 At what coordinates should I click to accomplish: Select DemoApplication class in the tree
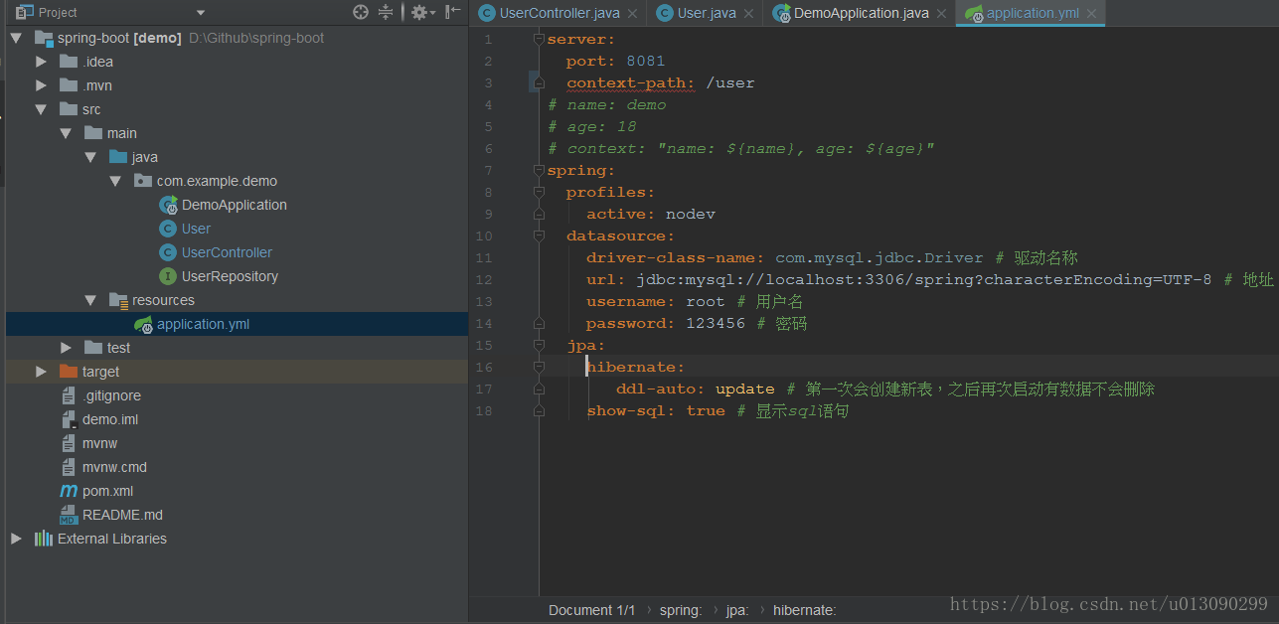point(234,205)
